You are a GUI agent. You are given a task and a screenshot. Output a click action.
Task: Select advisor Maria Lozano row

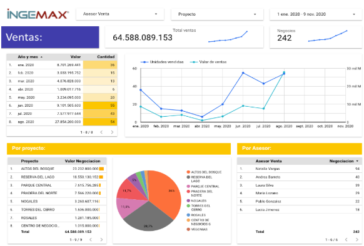coord(300,193)
